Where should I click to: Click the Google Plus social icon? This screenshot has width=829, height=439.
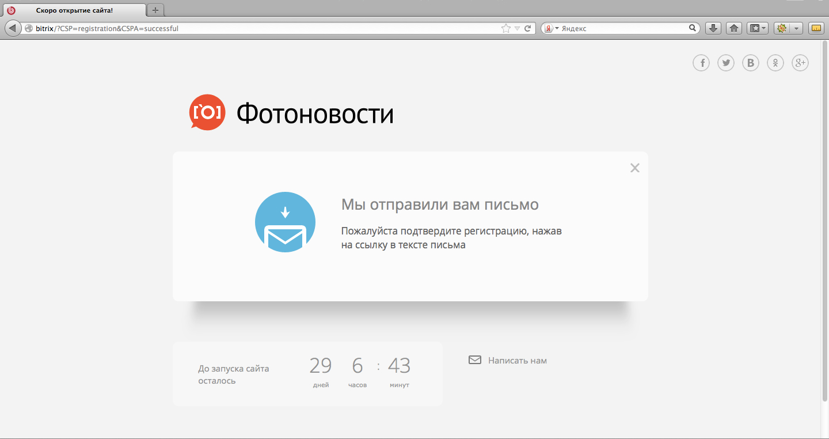[800, 63]
